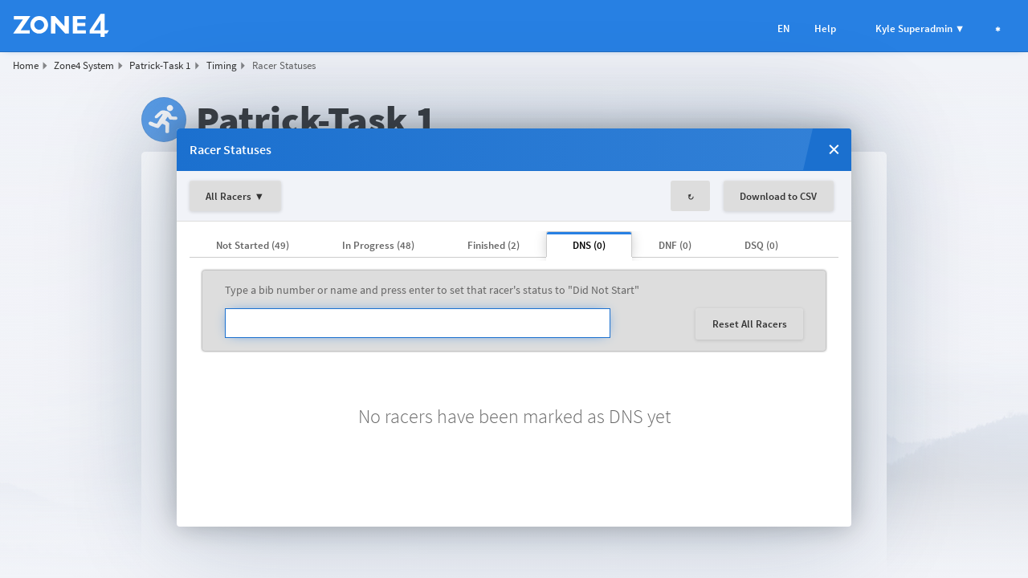The image size is (1028, 578).
Task: Click the asterisk icon in the top bar
Action: [997, 29]
